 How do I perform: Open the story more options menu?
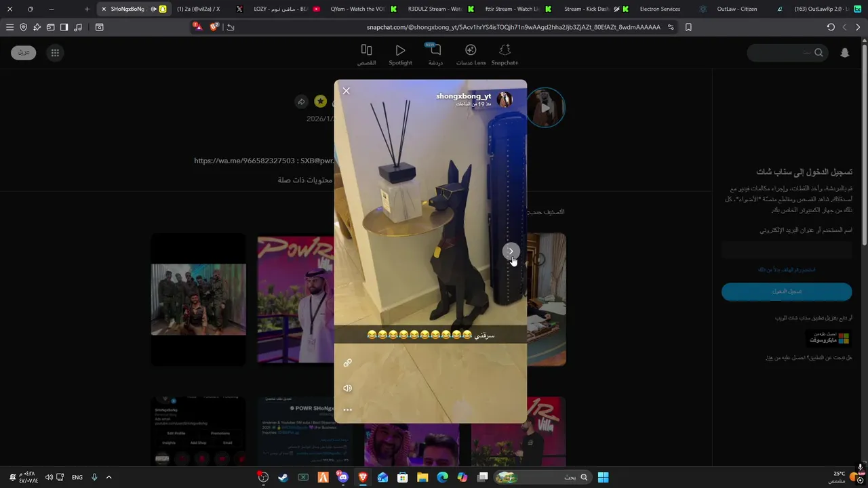click(x=347, y=409)
